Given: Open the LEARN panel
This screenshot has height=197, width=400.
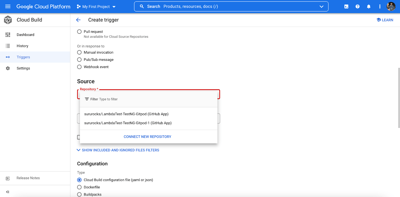Looking at the screenshot, I should [x=385, y=20].
